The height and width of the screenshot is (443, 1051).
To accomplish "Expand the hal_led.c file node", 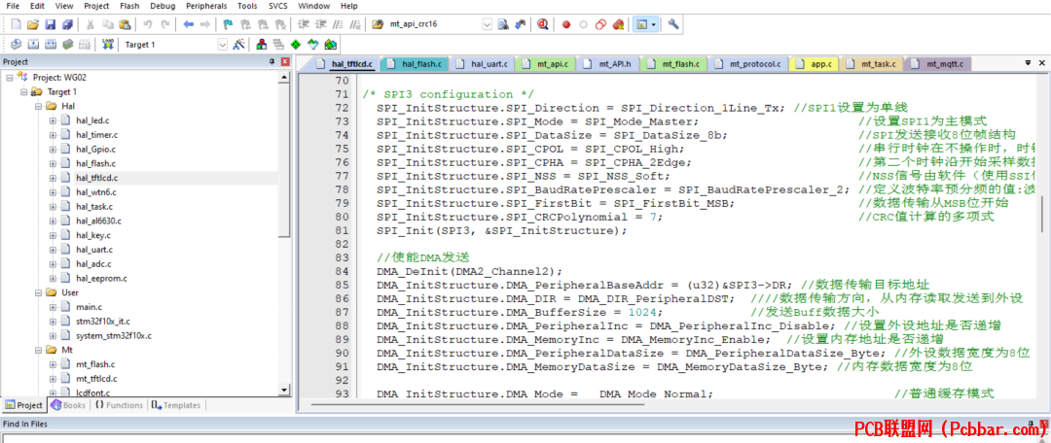I will click(53, 120).
